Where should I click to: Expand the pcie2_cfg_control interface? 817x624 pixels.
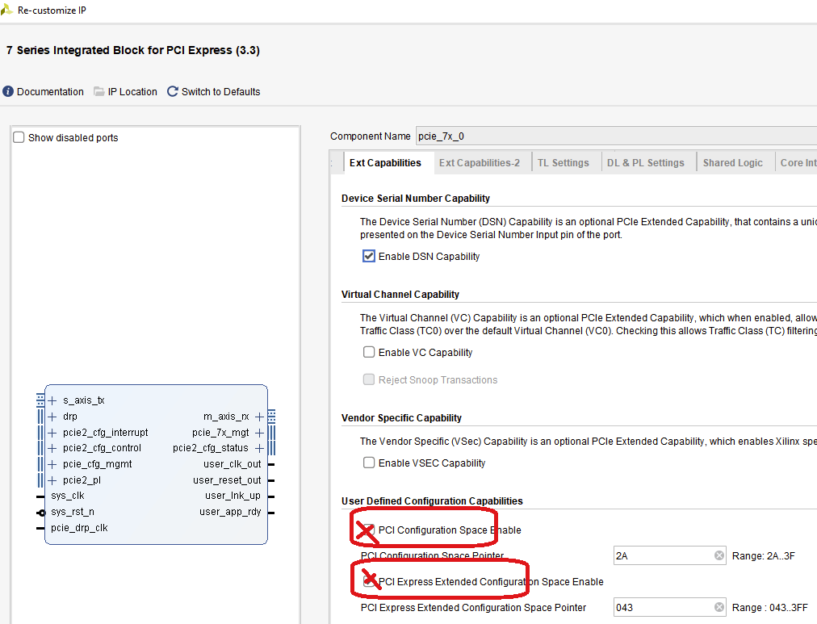[52, 449]
